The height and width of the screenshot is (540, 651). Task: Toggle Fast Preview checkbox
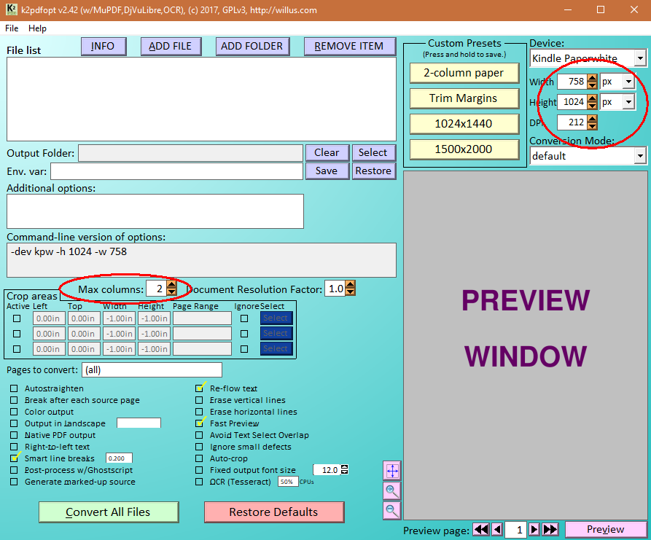[x=199, y=423]
